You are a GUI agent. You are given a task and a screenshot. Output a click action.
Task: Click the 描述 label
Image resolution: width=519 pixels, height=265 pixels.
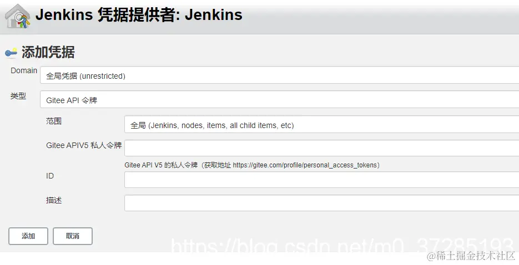pyautogui.click(x=54, y=200)
